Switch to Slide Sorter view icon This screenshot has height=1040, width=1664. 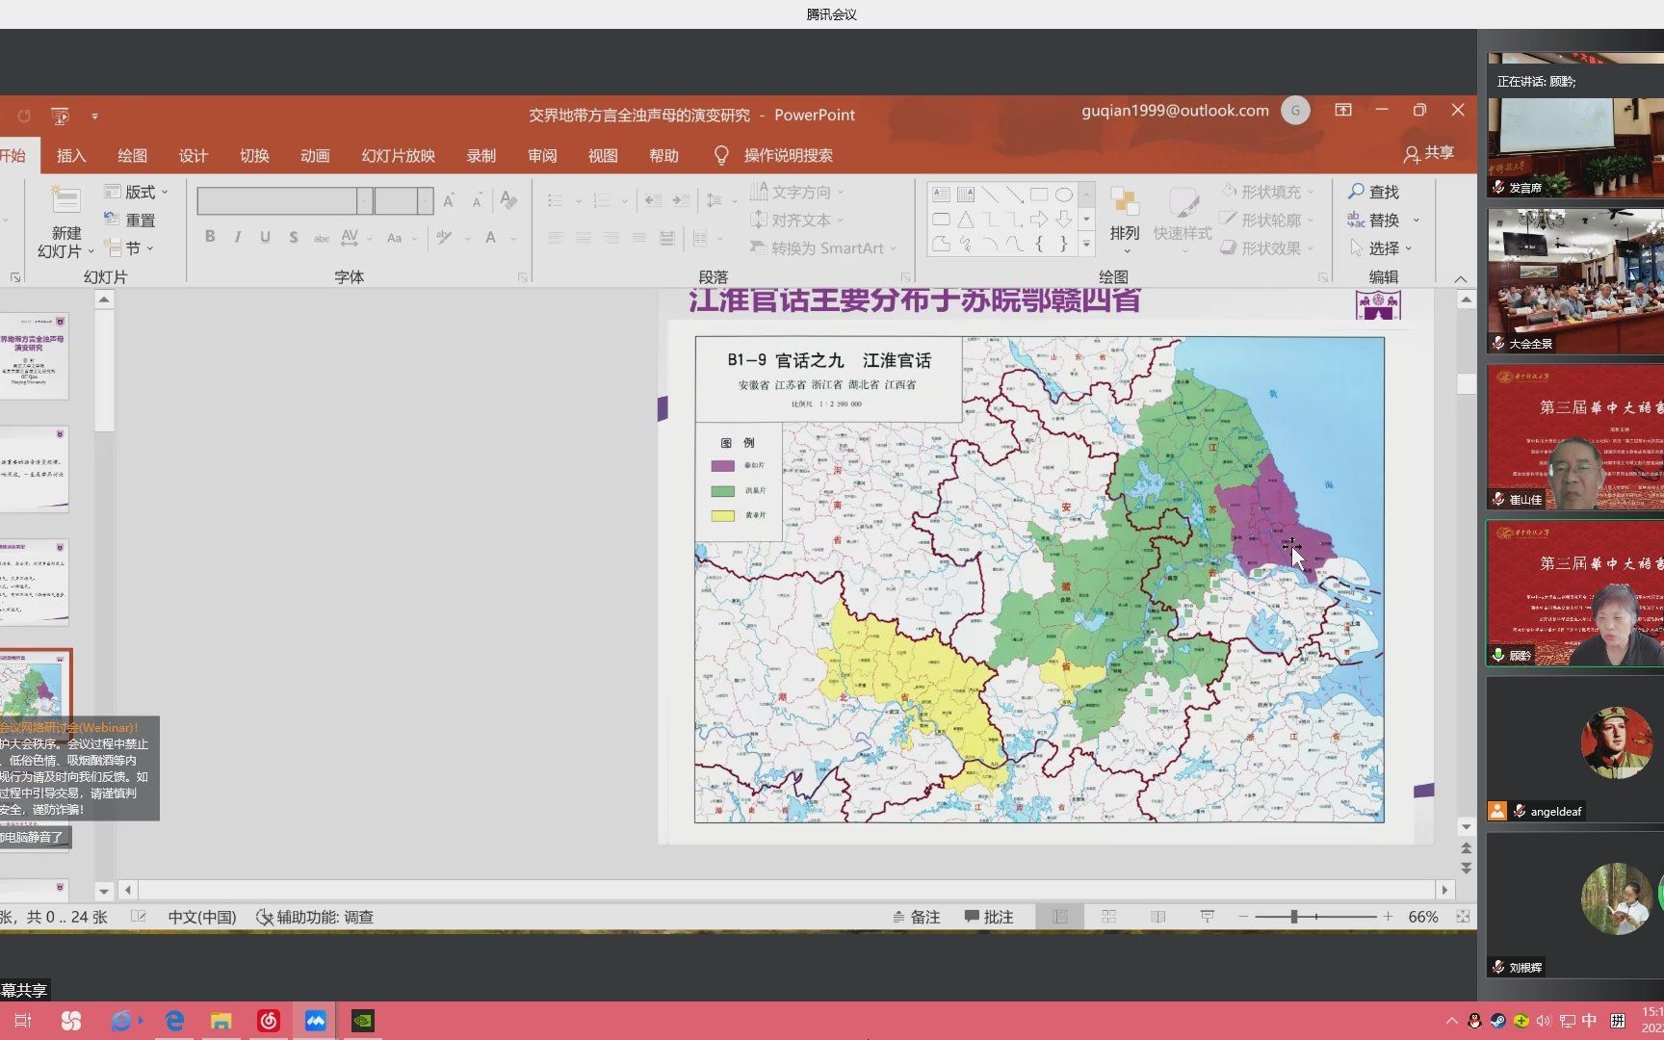click(1108, 917)
